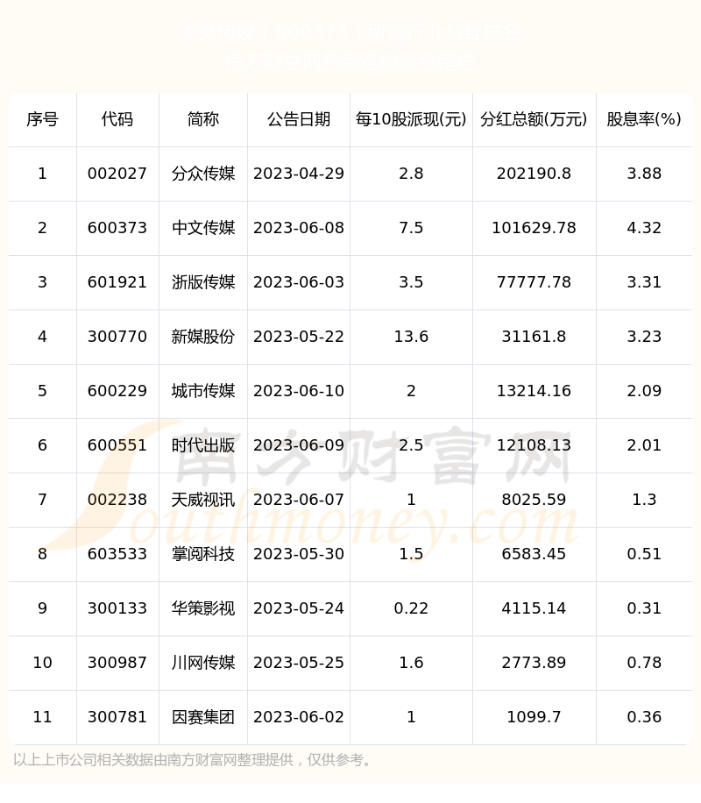This screenshot has width=701, height=803.
Task: Click the dividend yield 3.31
Action: tap(644, 282)
